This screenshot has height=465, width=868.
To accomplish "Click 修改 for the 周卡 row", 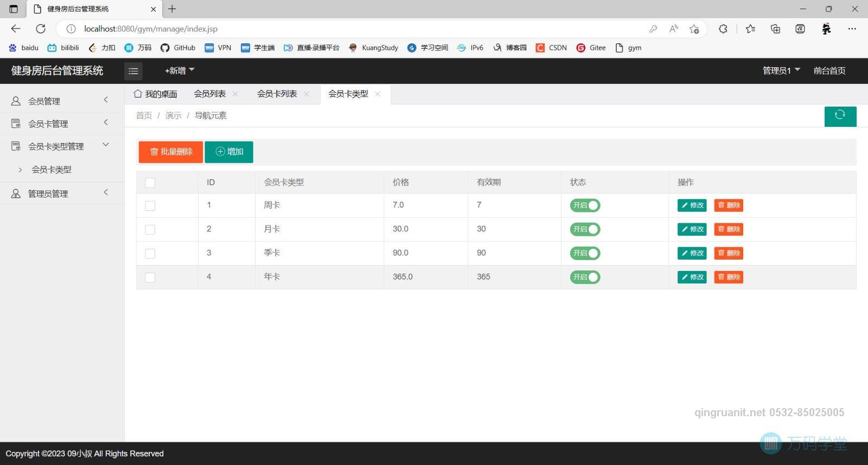I will [x=692, y=205].
